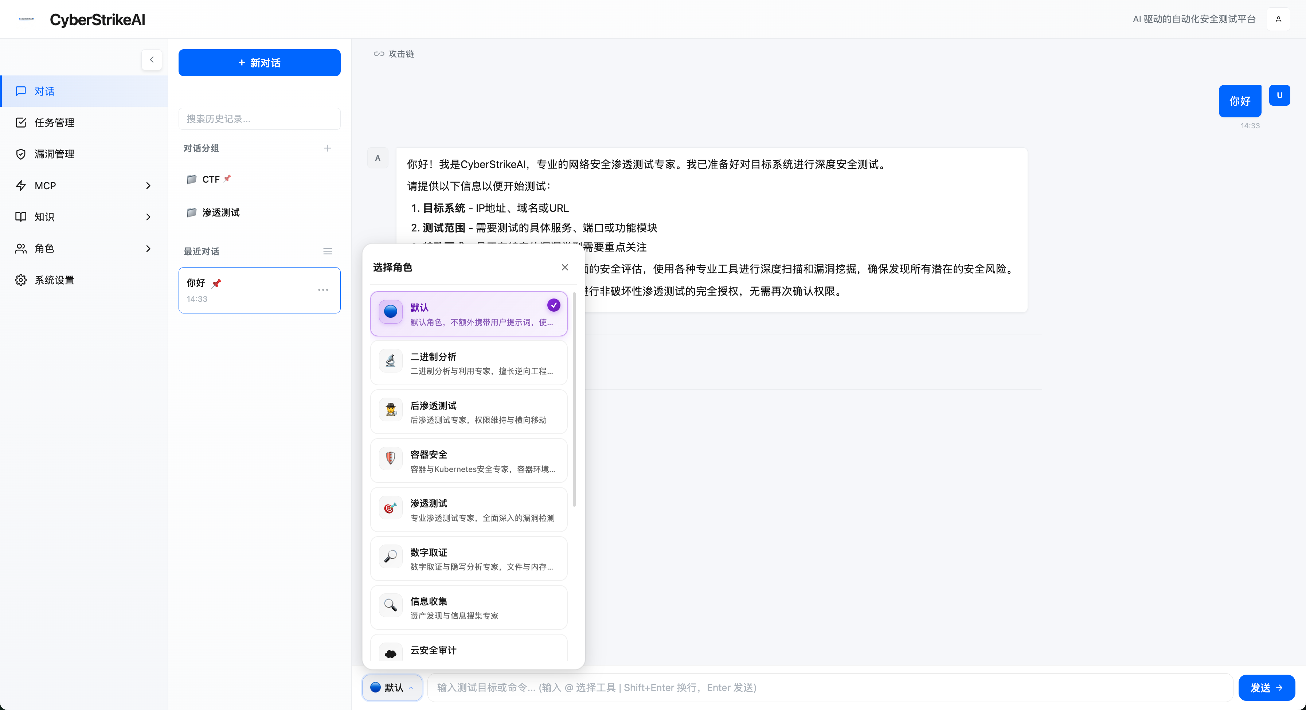1306x710 pixels.
Task: Open 系统设置 in the sidebar
Action: click(x=84, y=280)
